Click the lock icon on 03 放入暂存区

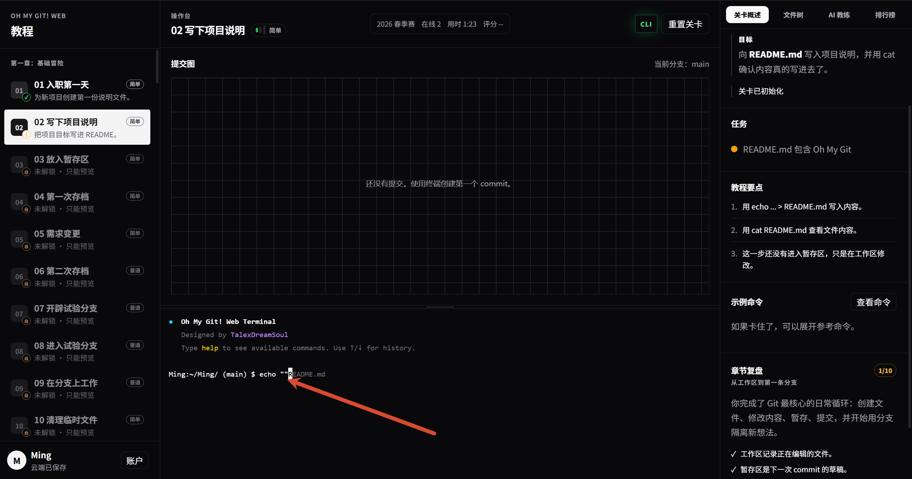pyautogui.click(x=26, y=172)
